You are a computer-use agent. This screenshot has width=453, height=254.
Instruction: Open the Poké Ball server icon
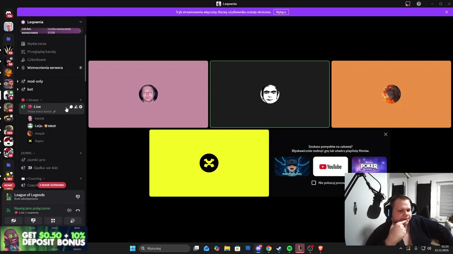(x=8, y=141)
